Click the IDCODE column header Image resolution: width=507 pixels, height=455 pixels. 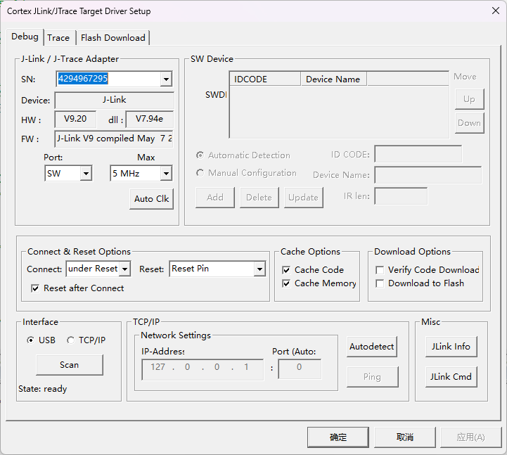pyautogui.click(x=265, y=79)
